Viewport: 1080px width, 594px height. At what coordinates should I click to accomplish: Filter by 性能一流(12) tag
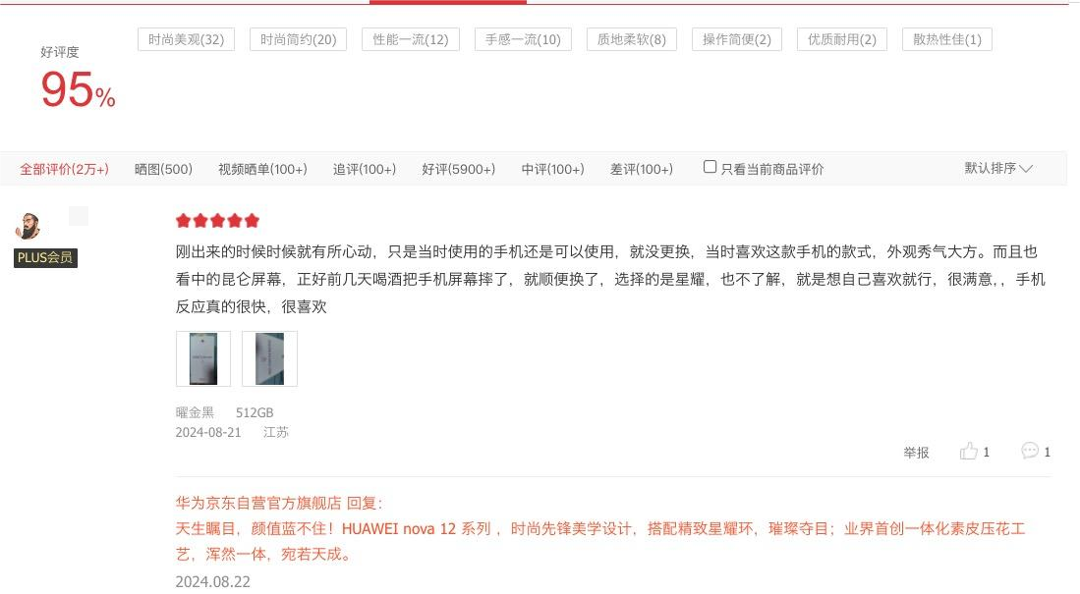(411, 39)
